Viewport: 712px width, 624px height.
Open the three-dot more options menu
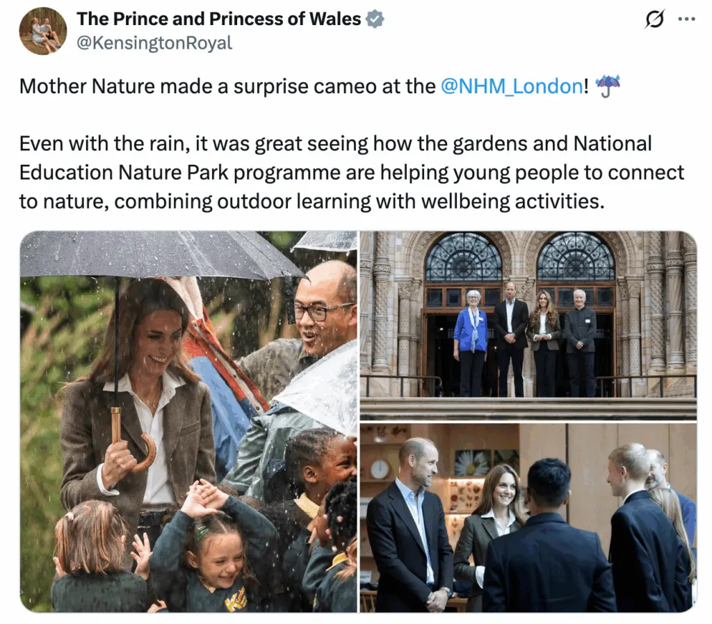pyautogui.click(x=686, y=19)
